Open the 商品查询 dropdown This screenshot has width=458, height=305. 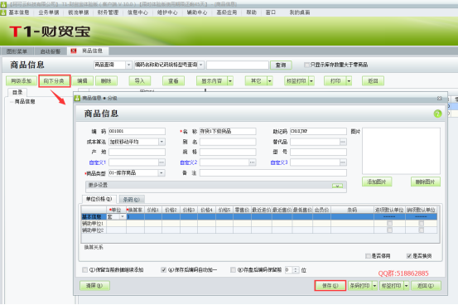(x=128, y=65)
